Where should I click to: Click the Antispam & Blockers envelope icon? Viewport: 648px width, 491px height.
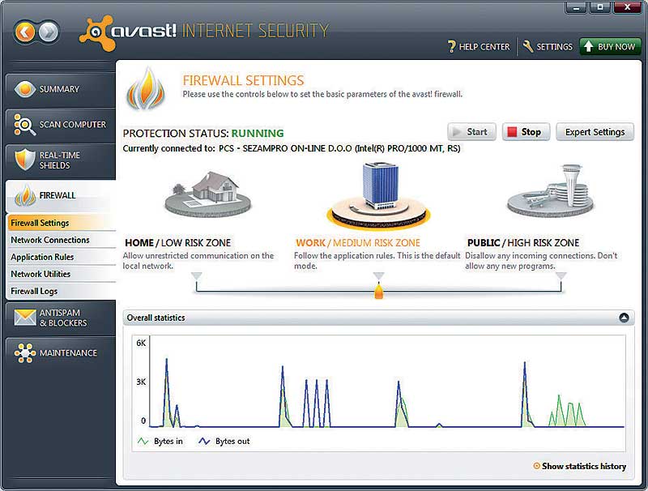tap(25, 318)
